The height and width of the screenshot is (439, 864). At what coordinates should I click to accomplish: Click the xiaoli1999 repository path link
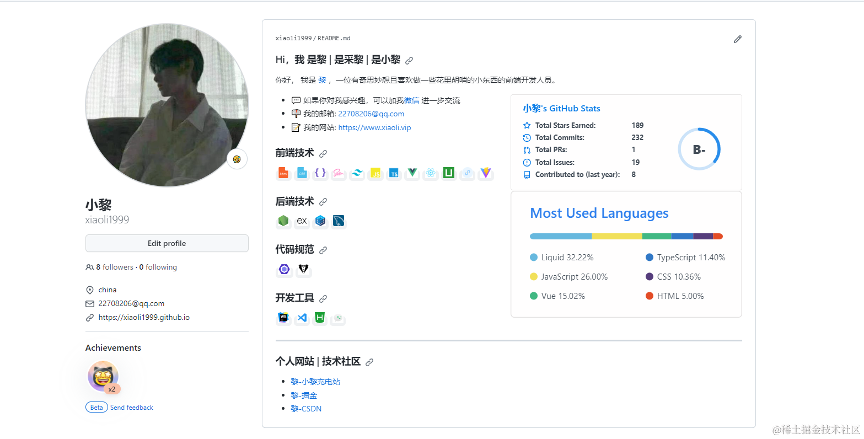tap(293, 39)
